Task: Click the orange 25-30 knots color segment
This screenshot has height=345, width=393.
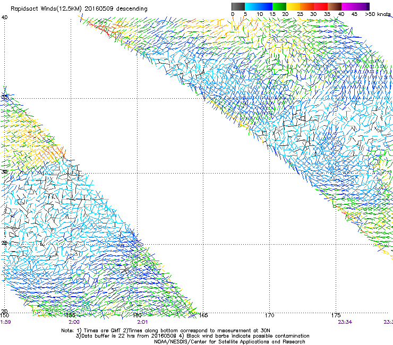Action: (307, 6)
